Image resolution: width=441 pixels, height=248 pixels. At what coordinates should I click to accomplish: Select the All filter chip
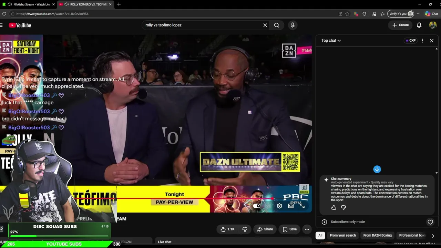click(x=320, y=236)
